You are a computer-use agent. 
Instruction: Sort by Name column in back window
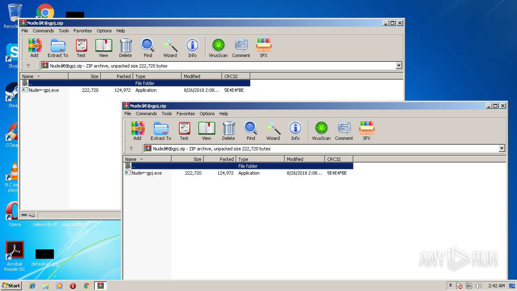44,76
